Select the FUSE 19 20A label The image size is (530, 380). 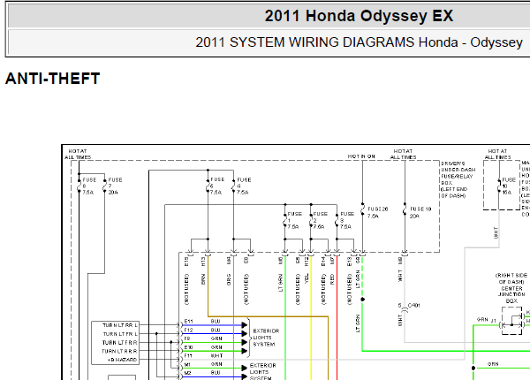tap(420, 212)
